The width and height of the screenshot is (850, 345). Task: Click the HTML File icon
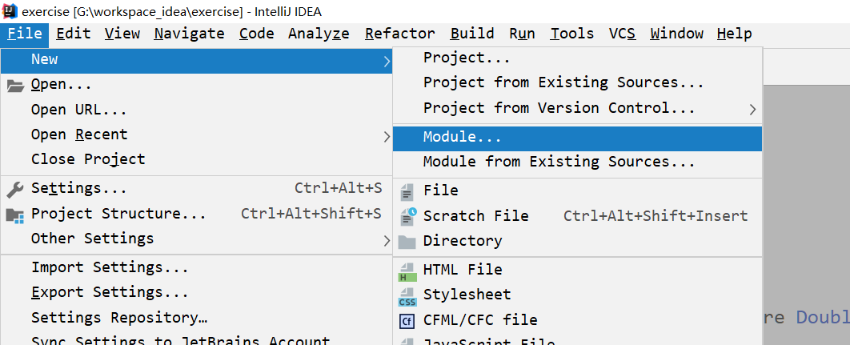click(x=407, y=271)
